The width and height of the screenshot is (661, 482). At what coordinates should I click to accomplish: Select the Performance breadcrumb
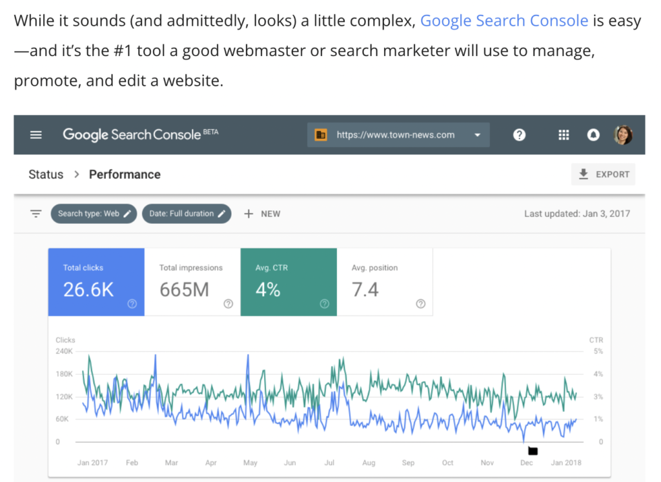[x=125, y=174]
